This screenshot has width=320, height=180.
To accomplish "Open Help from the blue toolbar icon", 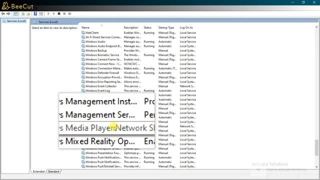I will (35, 13).
